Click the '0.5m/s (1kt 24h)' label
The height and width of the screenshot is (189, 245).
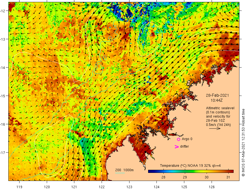coord(218,125)
